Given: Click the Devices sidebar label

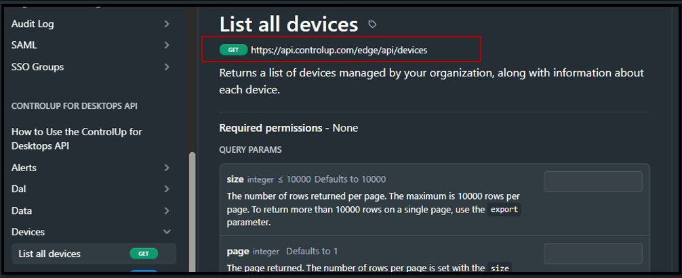Looking at the screenshot, I should click(x=28, y=232).
